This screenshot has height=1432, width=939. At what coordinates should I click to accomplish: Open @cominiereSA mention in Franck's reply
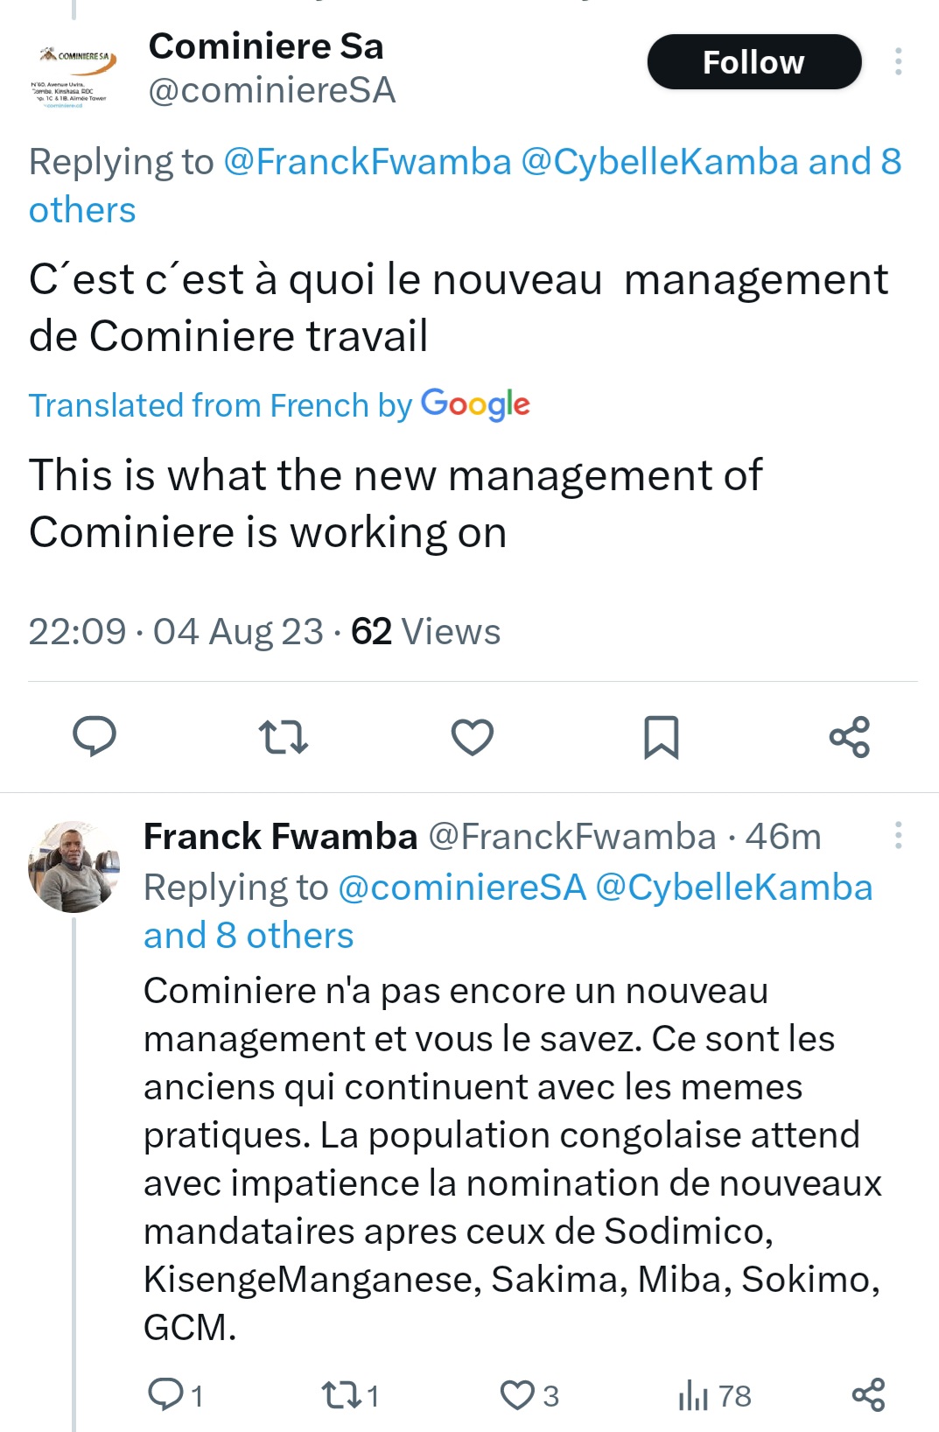click(461, 888)
